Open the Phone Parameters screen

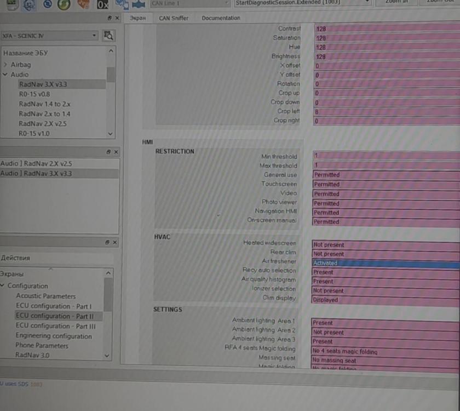(42, 346)
